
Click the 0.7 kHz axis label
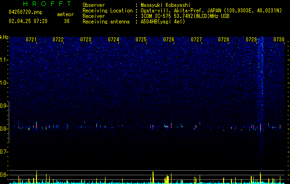(4, 152)
